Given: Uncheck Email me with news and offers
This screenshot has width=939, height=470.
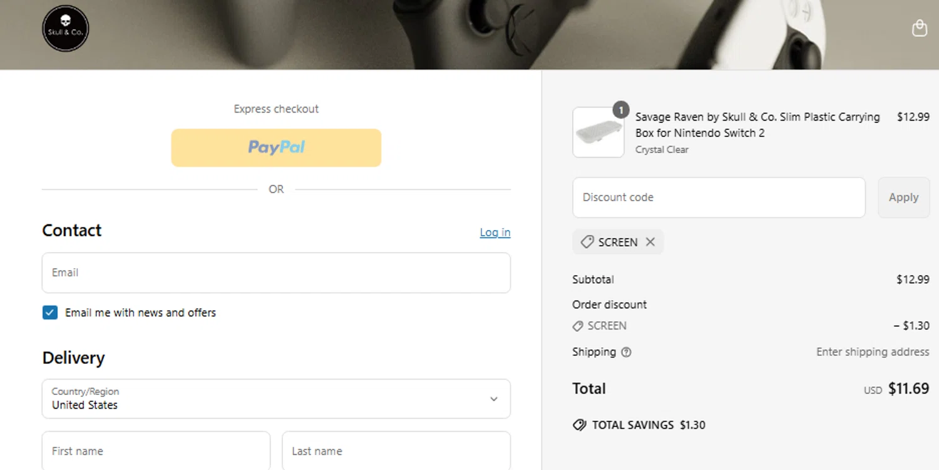Looking at the screenshot, I should click(x=50, y=312).
